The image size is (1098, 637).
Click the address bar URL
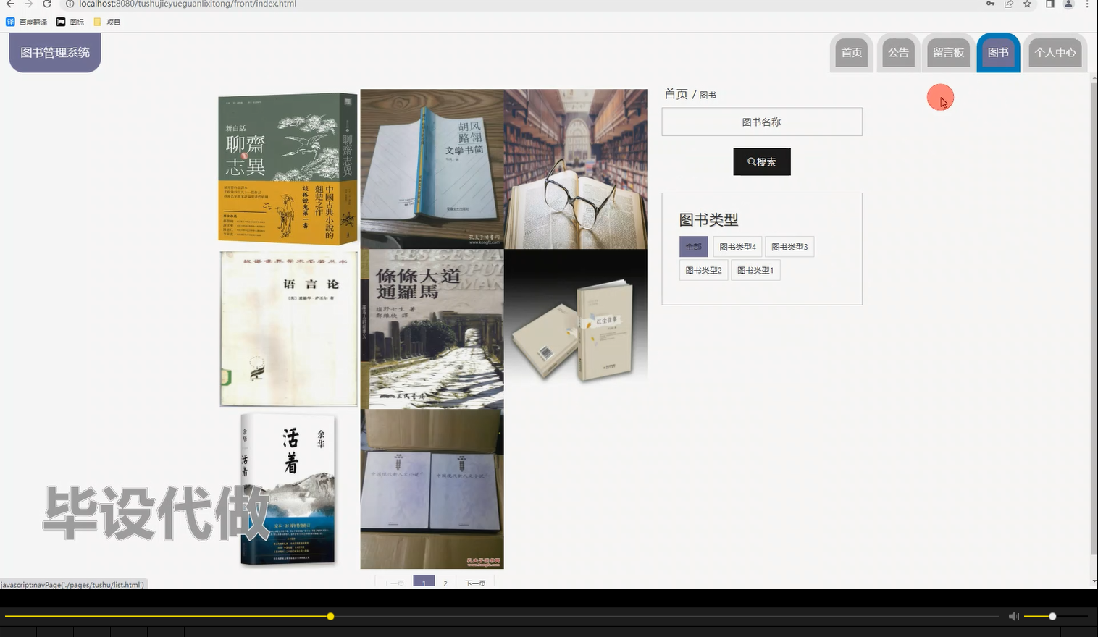click(188, 4)
